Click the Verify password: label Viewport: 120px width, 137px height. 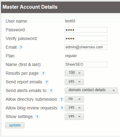21,39
